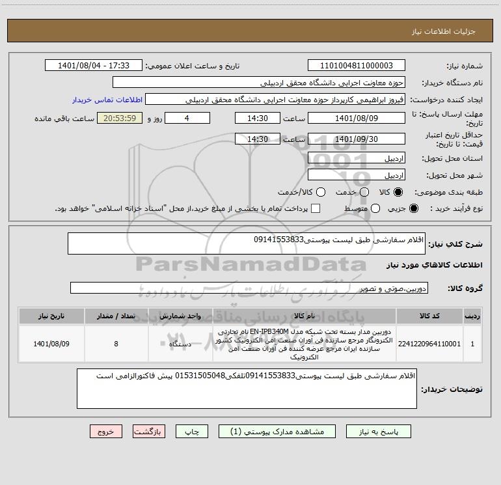Click the شماره نیاز field 1101004811000003
The height and width of the screenshot is (485, 501).
pos(357,66)
